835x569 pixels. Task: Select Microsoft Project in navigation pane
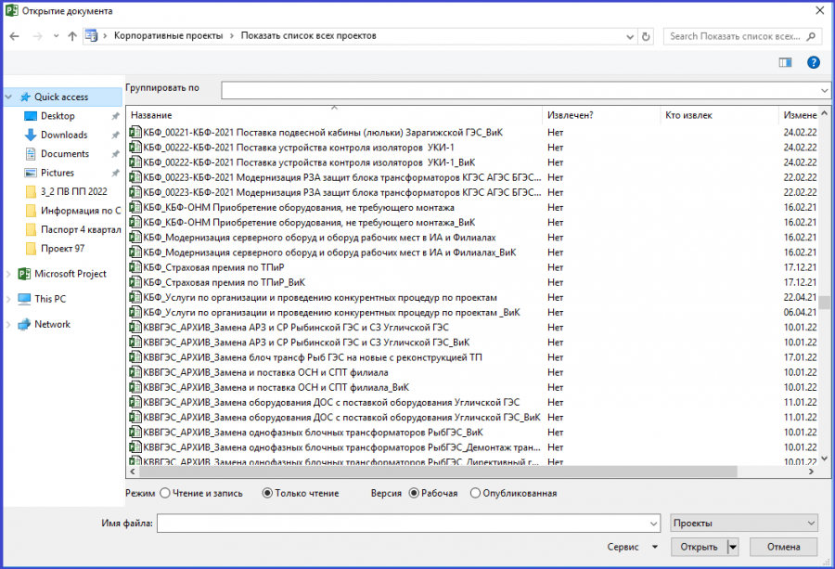(70, 274)
